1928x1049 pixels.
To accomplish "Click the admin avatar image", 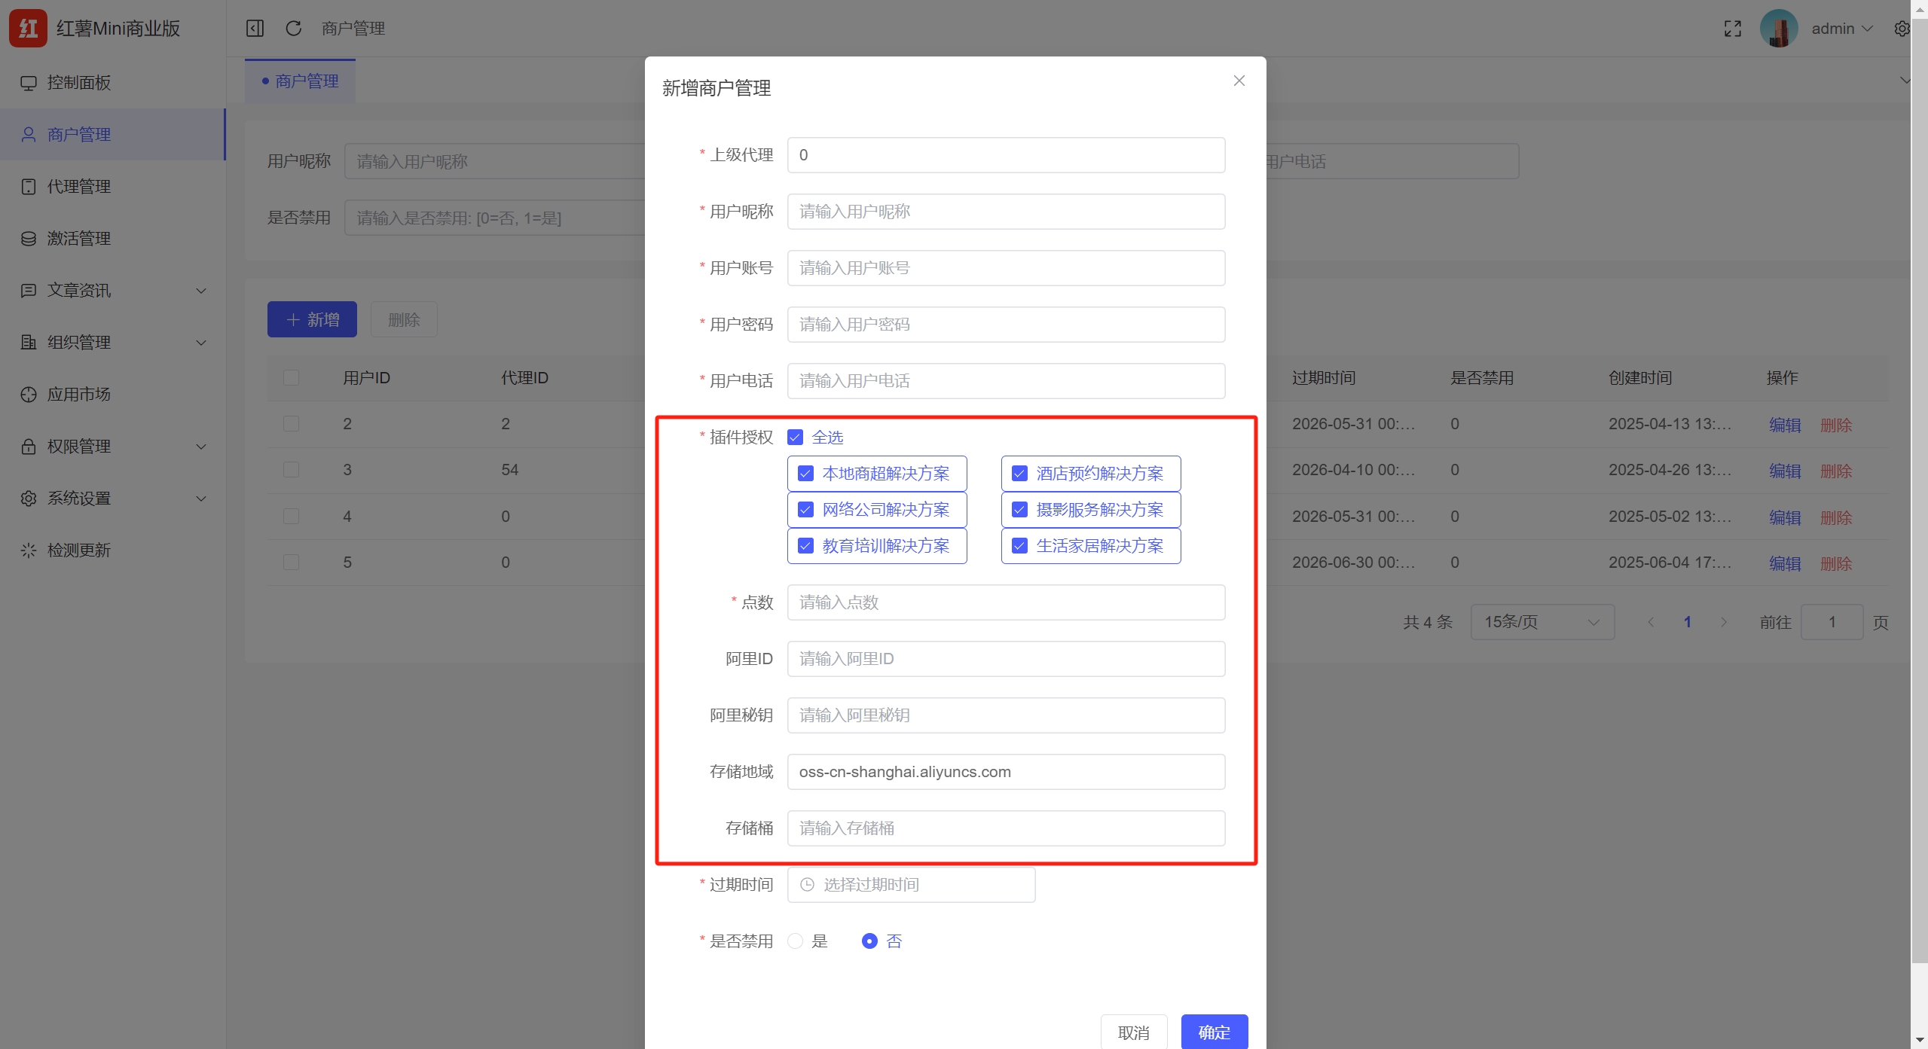I will 1778,29.
